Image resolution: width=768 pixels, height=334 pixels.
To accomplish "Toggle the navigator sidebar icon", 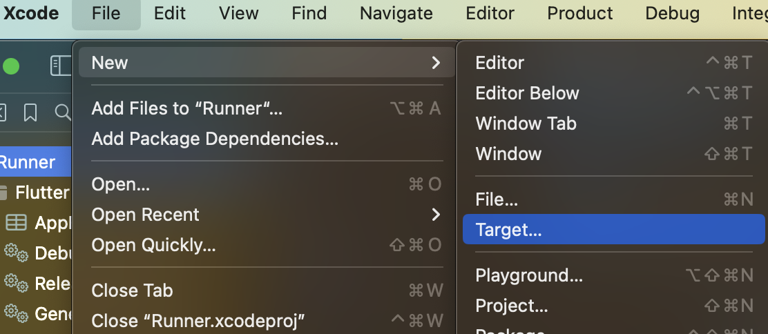I will (61, 66).
